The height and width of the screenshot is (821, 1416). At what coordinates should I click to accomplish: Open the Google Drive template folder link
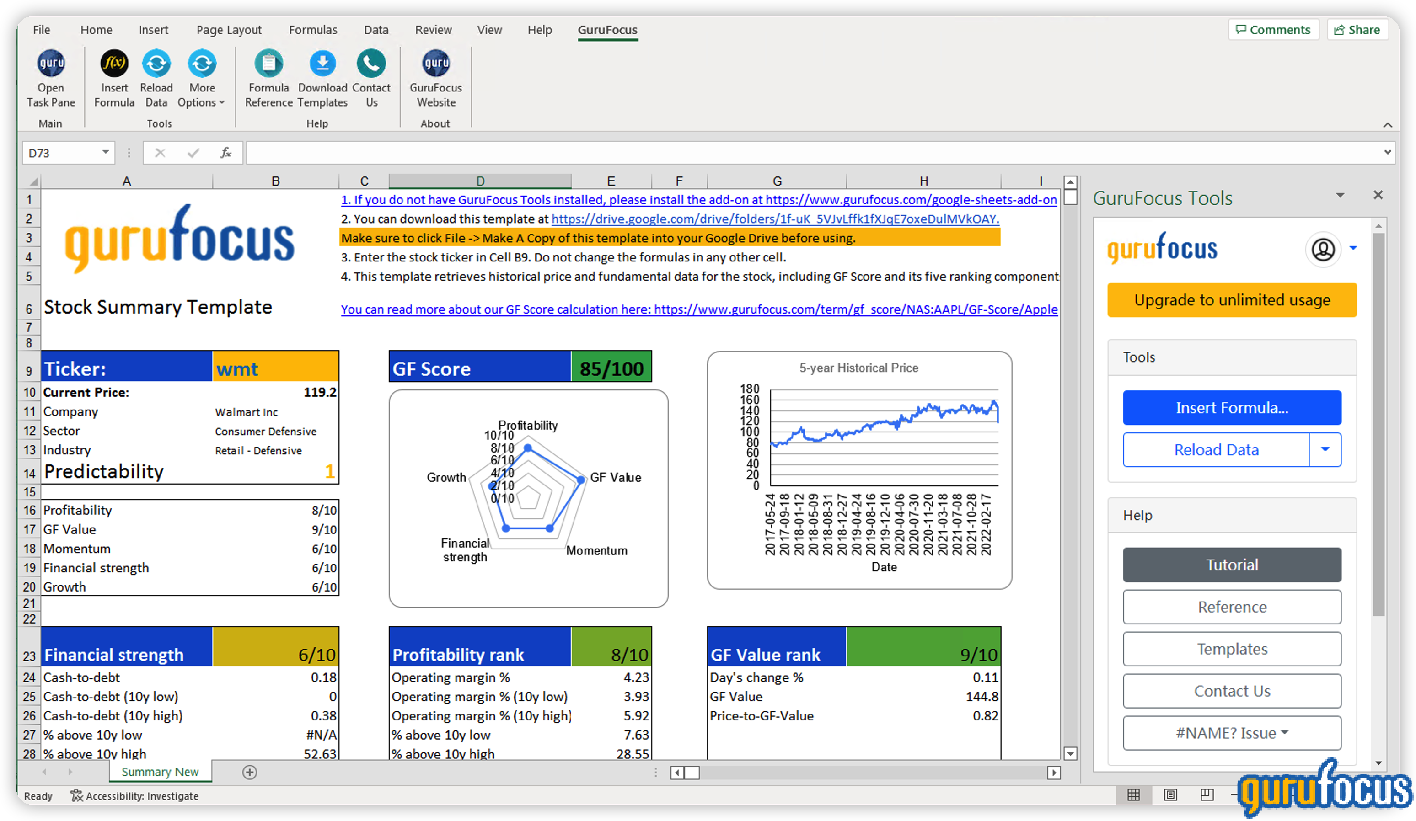click(x=775, y=219)
